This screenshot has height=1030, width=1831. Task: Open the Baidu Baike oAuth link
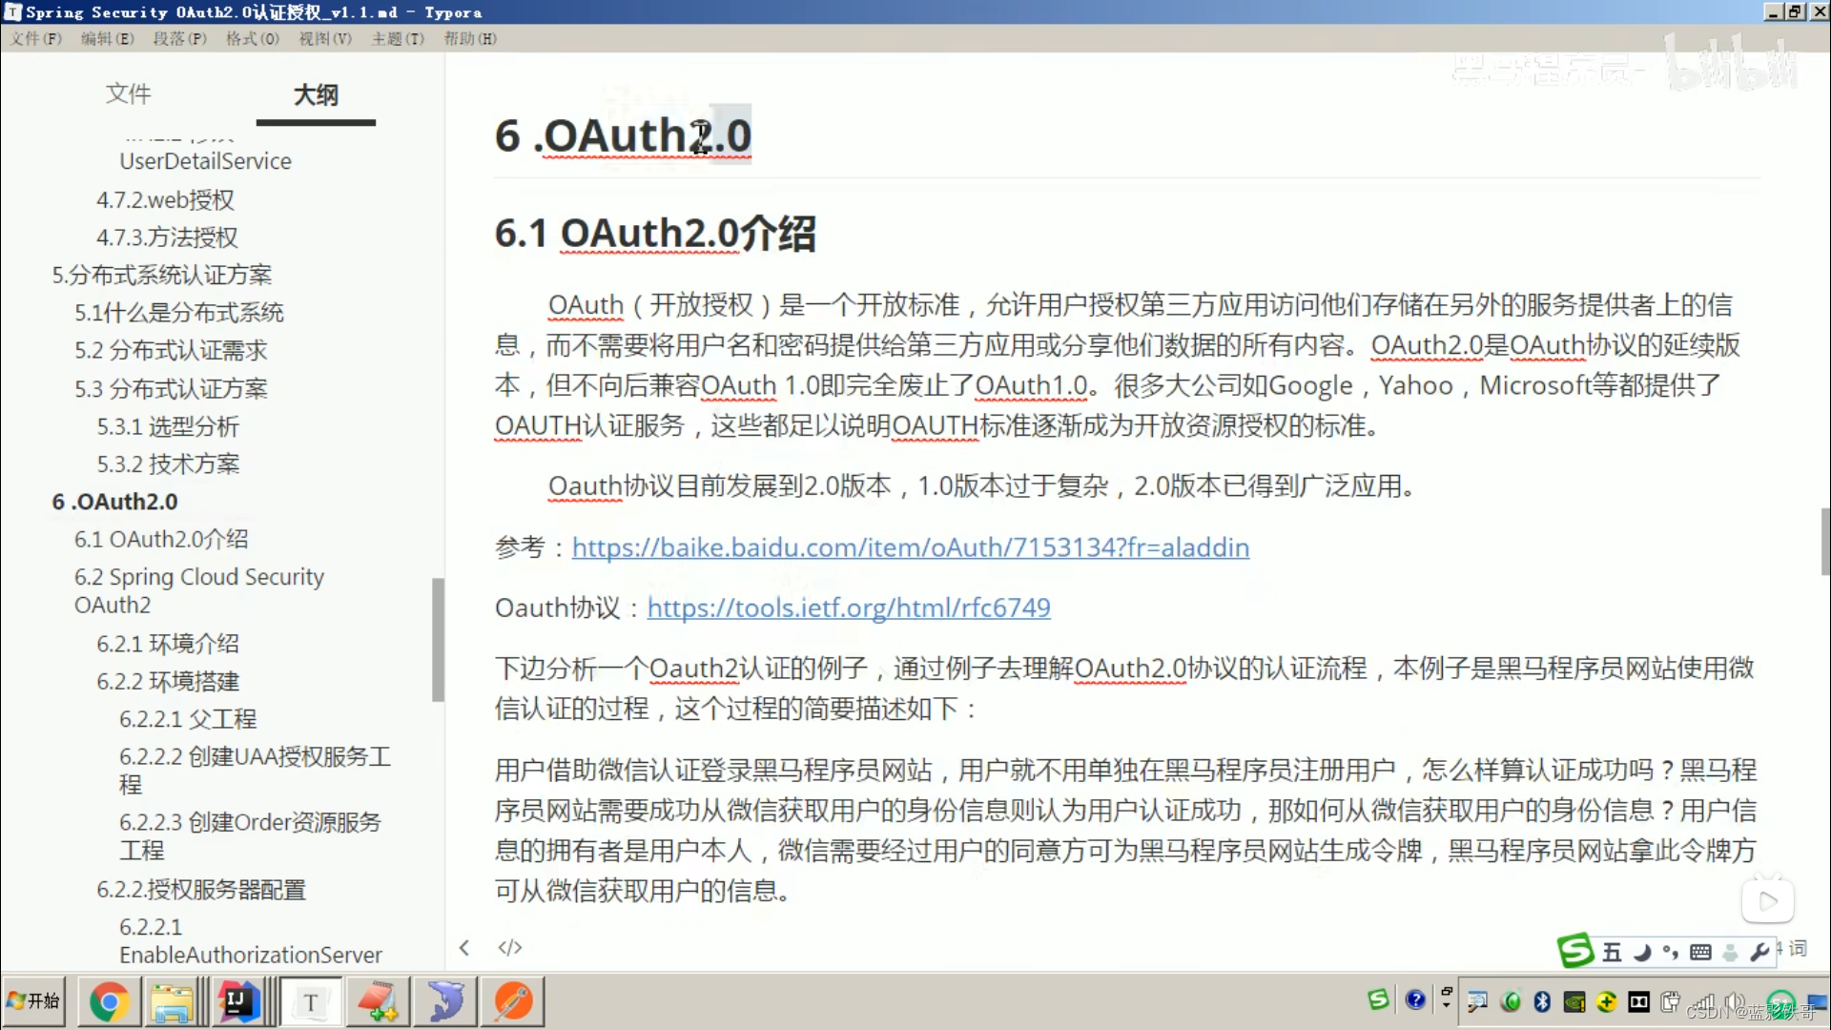(x=911, y=547)
